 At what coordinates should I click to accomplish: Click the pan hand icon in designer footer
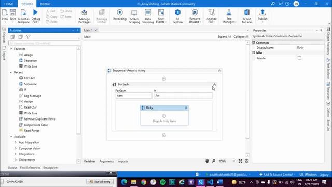coord(207,161)
